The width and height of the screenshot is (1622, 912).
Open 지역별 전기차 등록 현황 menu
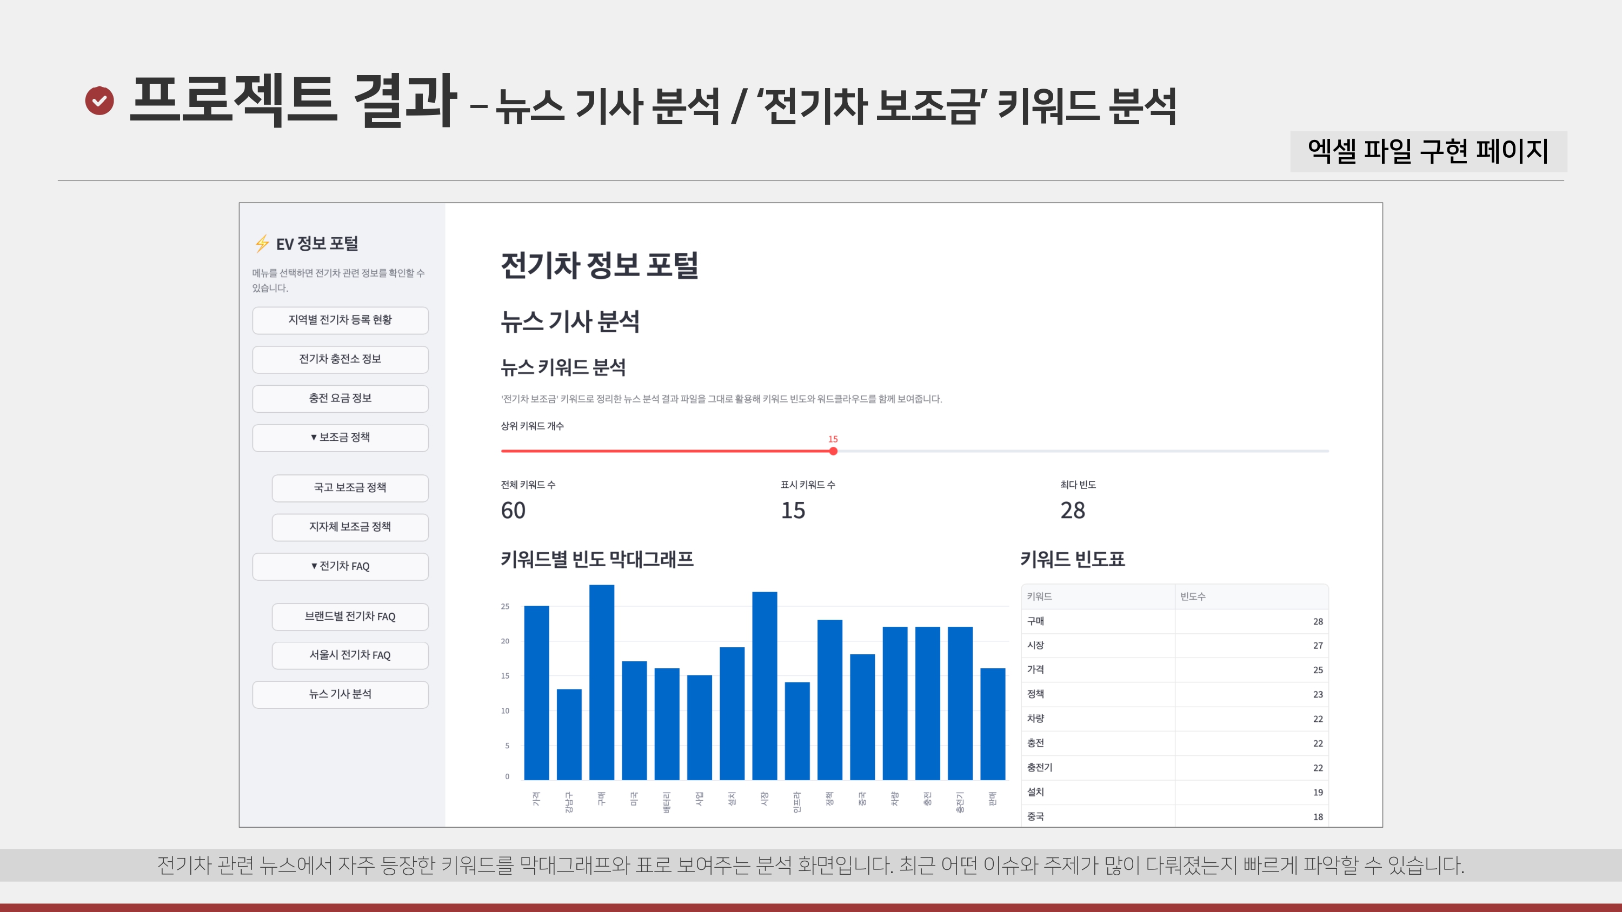(340, 320)
